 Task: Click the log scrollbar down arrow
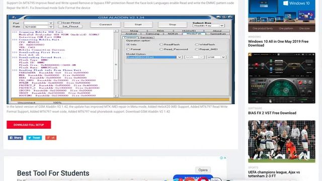[116, 96]
